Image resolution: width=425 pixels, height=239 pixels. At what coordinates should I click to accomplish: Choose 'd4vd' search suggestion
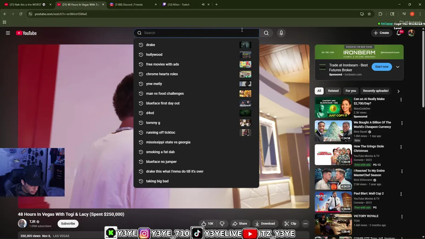pos(196,113)
